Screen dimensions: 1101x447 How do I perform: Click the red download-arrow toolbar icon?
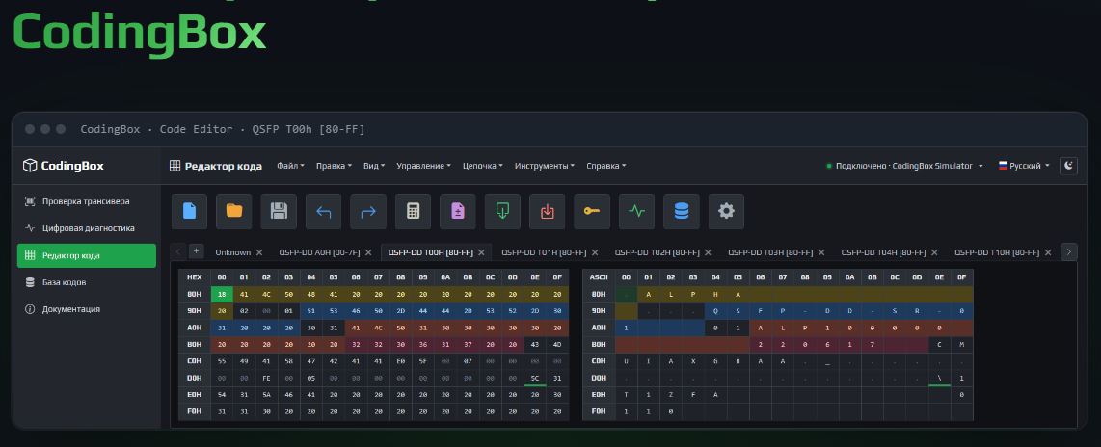point(548,211)
